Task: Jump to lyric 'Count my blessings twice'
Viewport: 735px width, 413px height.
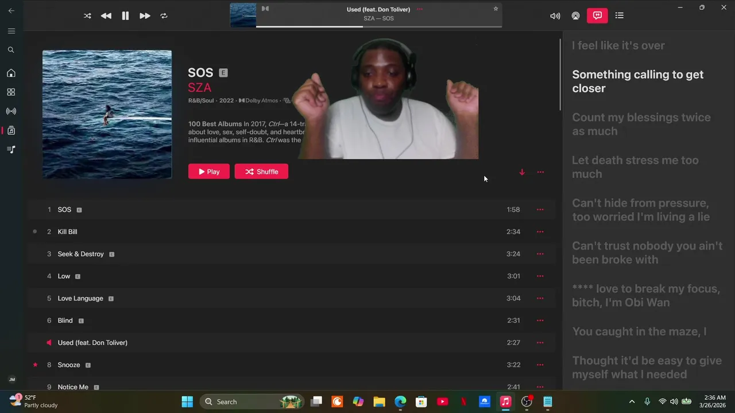Action: pyautogui.click(x=641, y=124)
